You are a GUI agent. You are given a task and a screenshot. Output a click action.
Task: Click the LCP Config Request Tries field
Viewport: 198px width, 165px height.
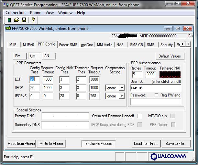click(35, 79)
